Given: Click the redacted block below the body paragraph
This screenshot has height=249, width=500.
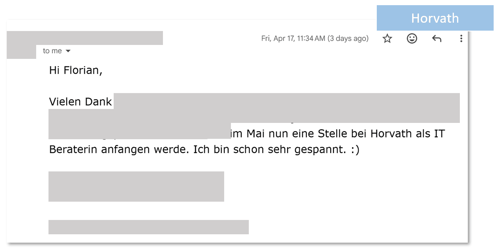Looking at the screenshot, I should click(x=136, y=186).
